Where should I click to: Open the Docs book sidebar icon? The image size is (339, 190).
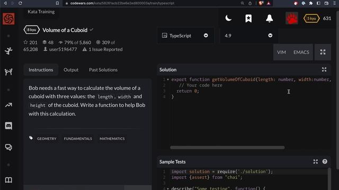click(x=8, y=180)
